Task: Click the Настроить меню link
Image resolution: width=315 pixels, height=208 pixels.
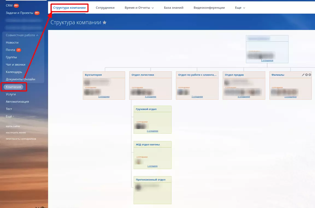Action: pos(16,133)
